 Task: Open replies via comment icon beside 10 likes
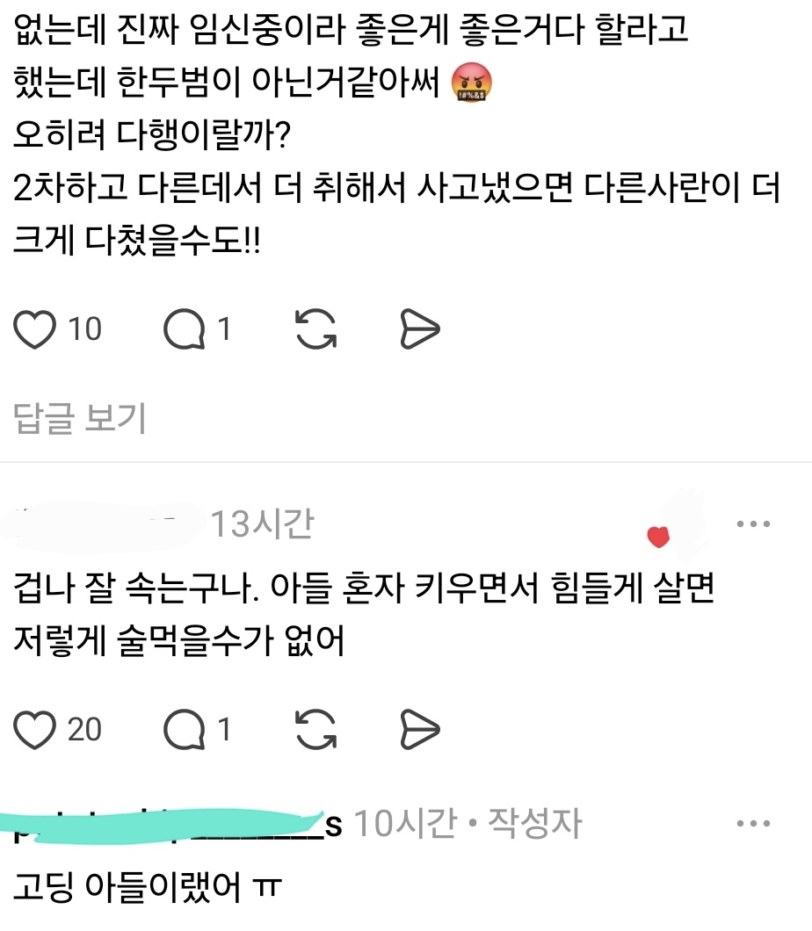coord(185,329)
